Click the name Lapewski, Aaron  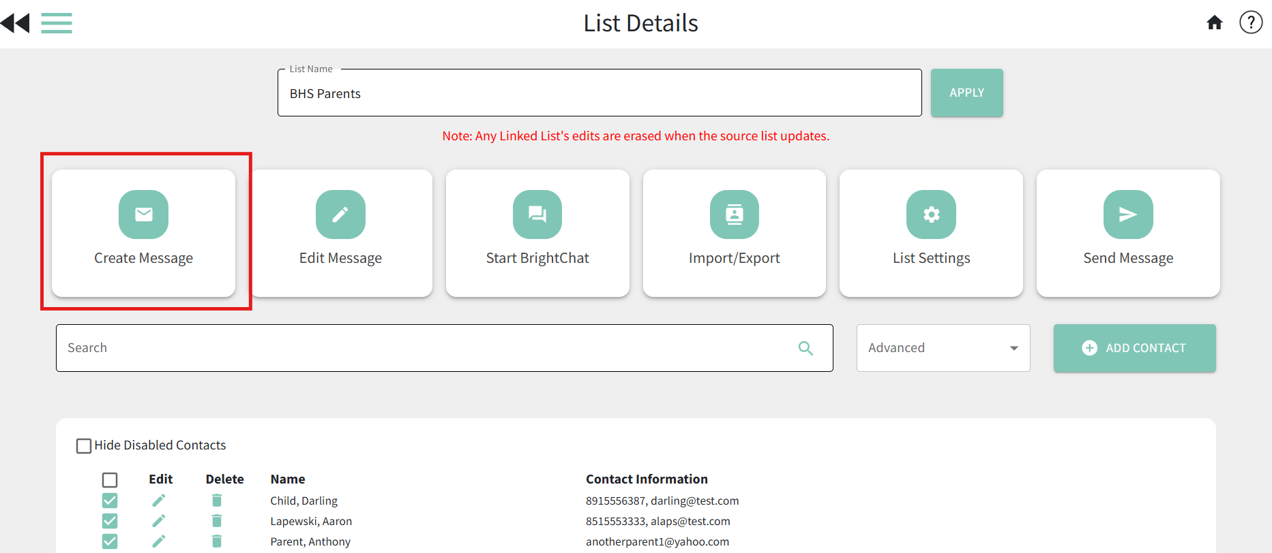pos(311,521)
